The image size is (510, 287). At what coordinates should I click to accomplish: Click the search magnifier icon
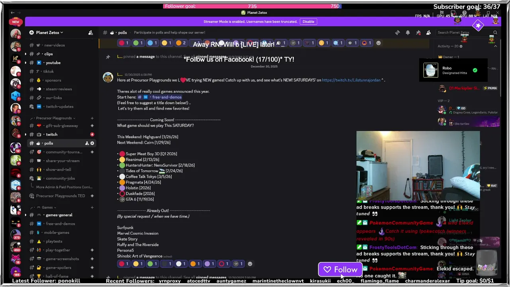(495, 33)
